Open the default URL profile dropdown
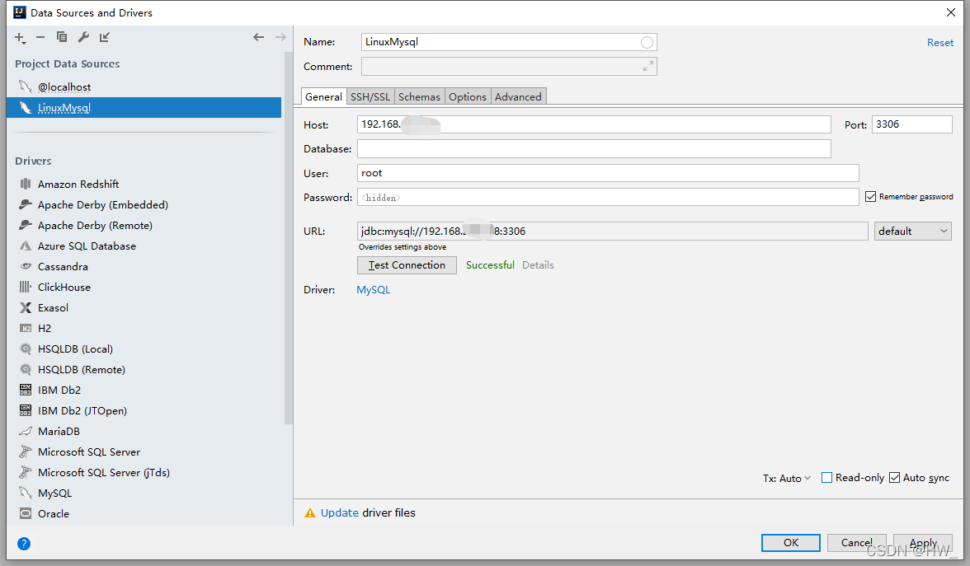This screenshot has height=566, width=970. tap(912, 231)
